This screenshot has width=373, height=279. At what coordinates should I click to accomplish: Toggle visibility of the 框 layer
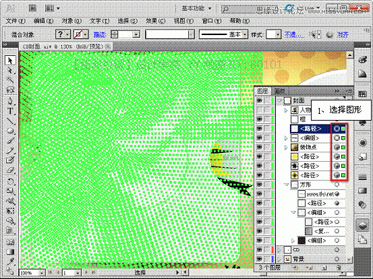pyautogui.click(x=259, y=119)
